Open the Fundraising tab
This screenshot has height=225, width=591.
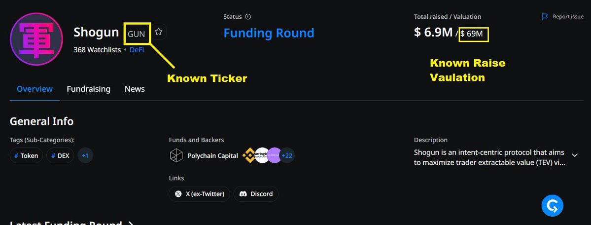pos(89,89)
